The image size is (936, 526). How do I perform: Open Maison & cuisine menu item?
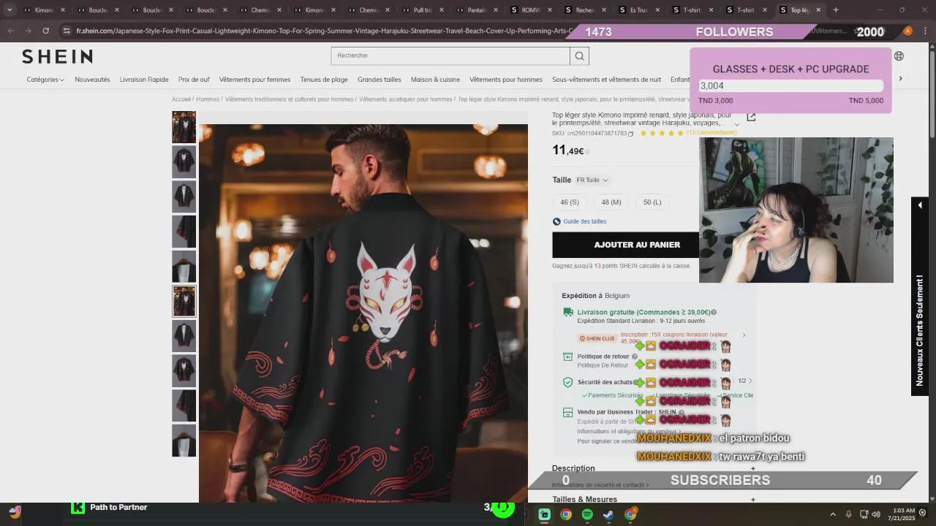pos(435,80)
